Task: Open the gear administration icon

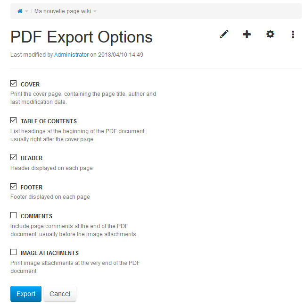Action: pyautogui.click(x=270, y=34)
